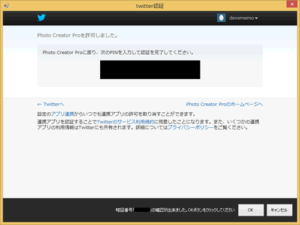The image size is (300, 225).
Task: Open the アプリ連携 settings link
Action: point(62,114)
